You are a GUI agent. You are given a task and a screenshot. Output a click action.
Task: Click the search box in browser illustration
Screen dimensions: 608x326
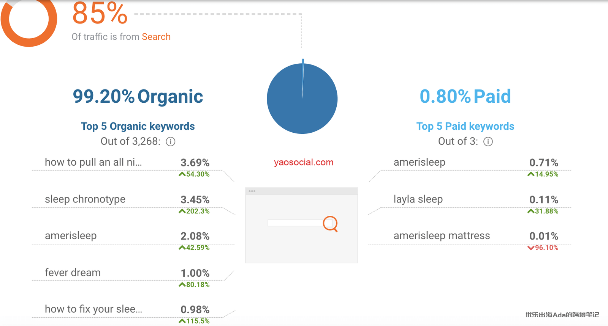(295, 223)
